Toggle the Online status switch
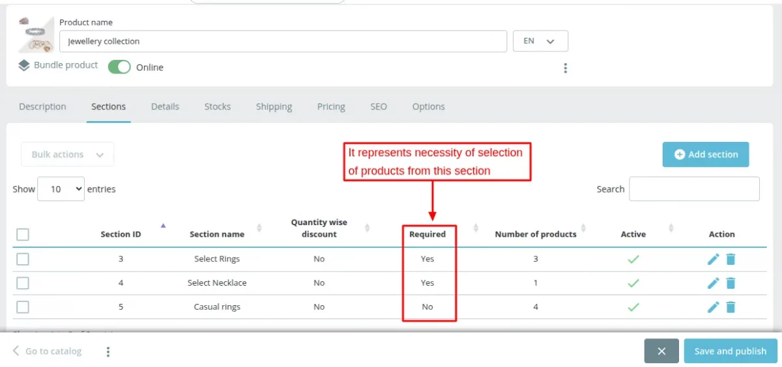The height and width of the screenshot is (367, 782). pos(119,67)
